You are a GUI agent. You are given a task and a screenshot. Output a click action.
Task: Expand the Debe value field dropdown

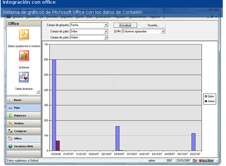pyautogui.click(x=106, y=31)
